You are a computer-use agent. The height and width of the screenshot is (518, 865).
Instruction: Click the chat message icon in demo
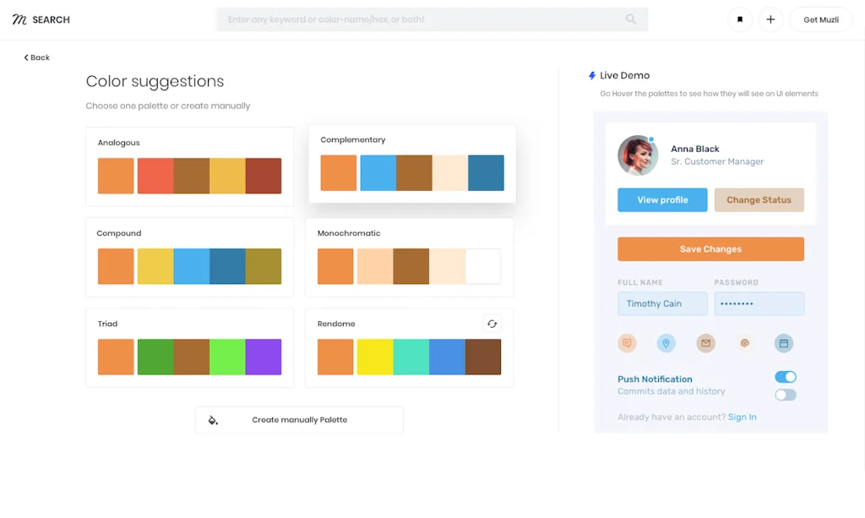click(x=627, y=343)
